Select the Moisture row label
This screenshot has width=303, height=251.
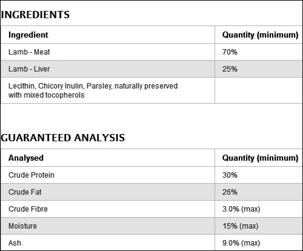click(22, 226)
